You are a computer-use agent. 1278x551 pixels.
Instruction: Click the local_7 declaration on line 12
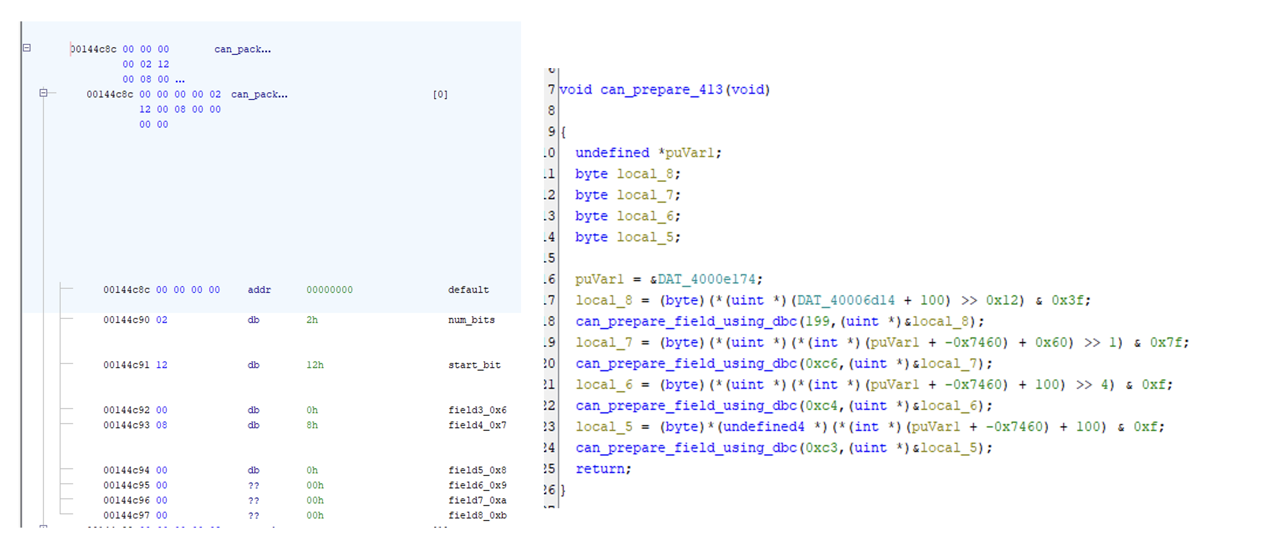click(645, 195)
